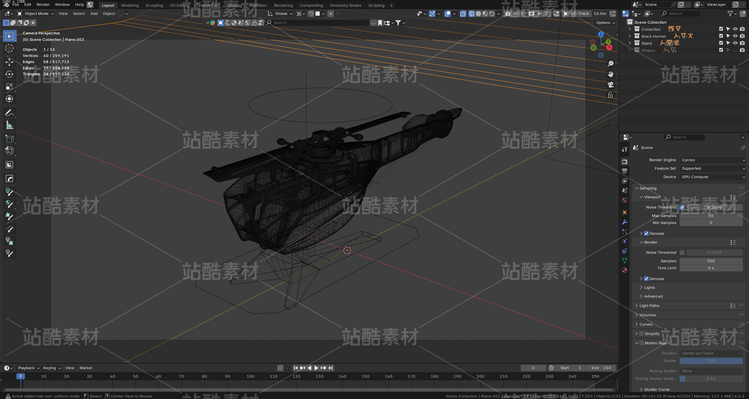Enable render Noise Threshold checkbox
Image resolution: width=749 pixels, height=399 pixels.
[682, 253]
